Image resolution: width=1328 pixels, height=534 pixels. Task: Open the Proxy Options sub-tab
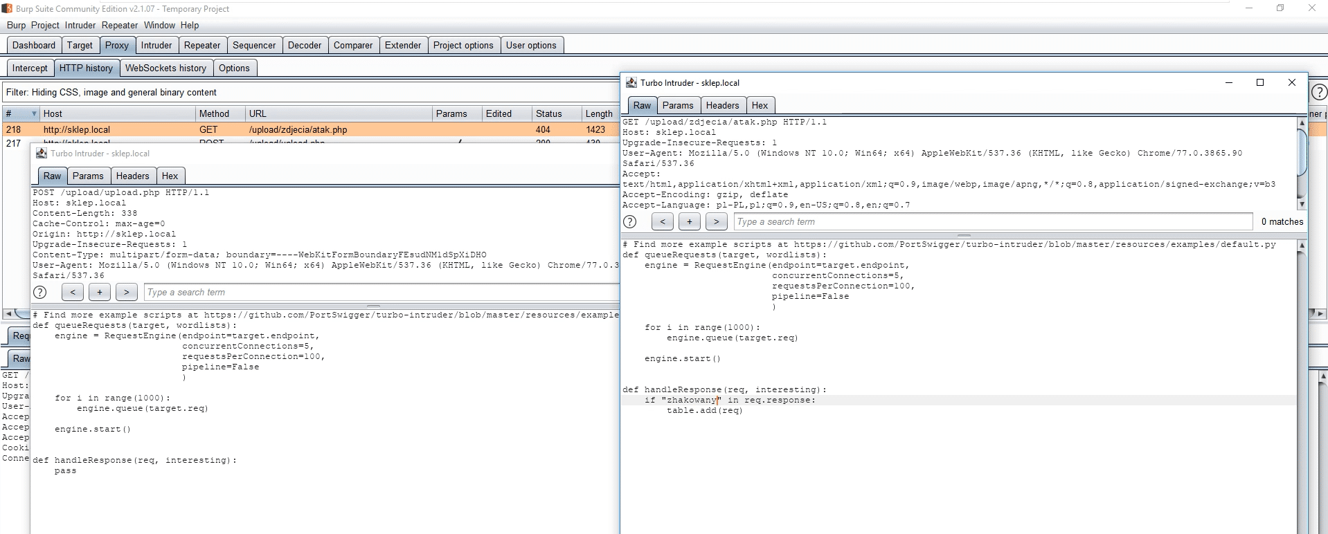(x=234, y=68)
